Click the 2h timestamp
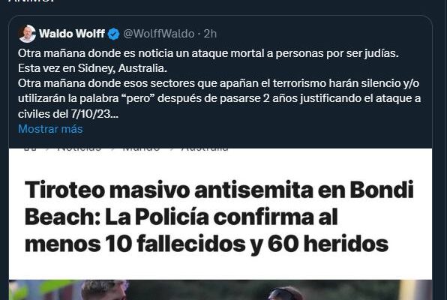 tap(211, 34)
